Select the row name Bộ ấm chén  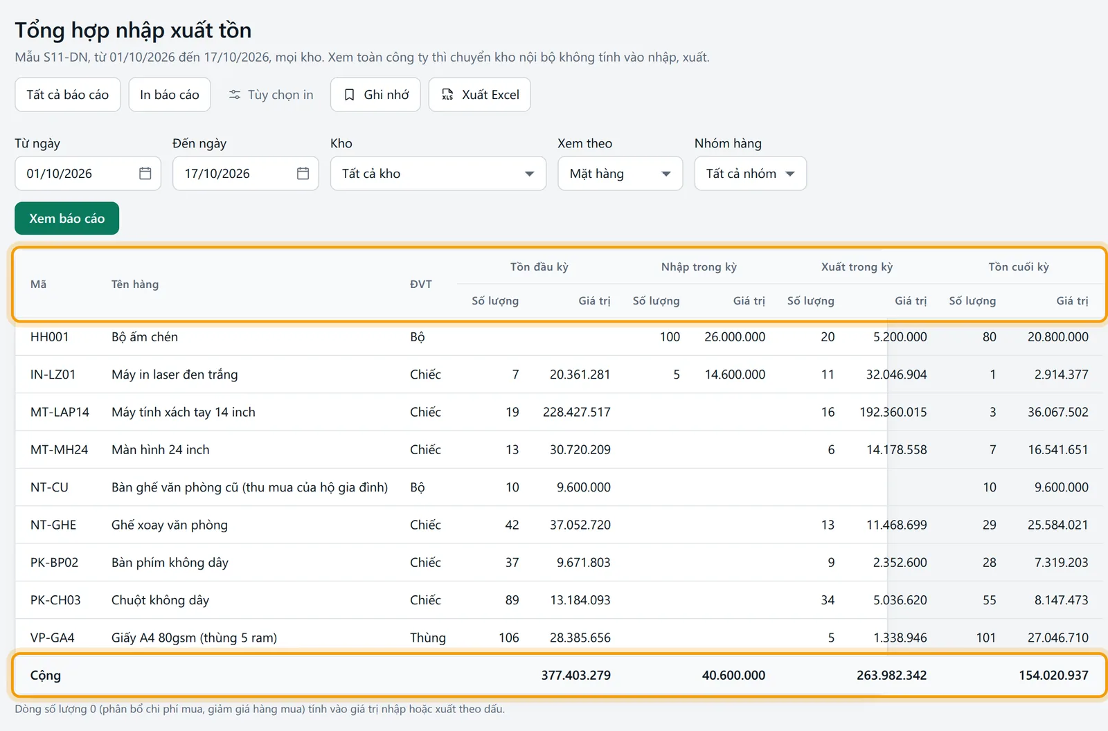145,337
